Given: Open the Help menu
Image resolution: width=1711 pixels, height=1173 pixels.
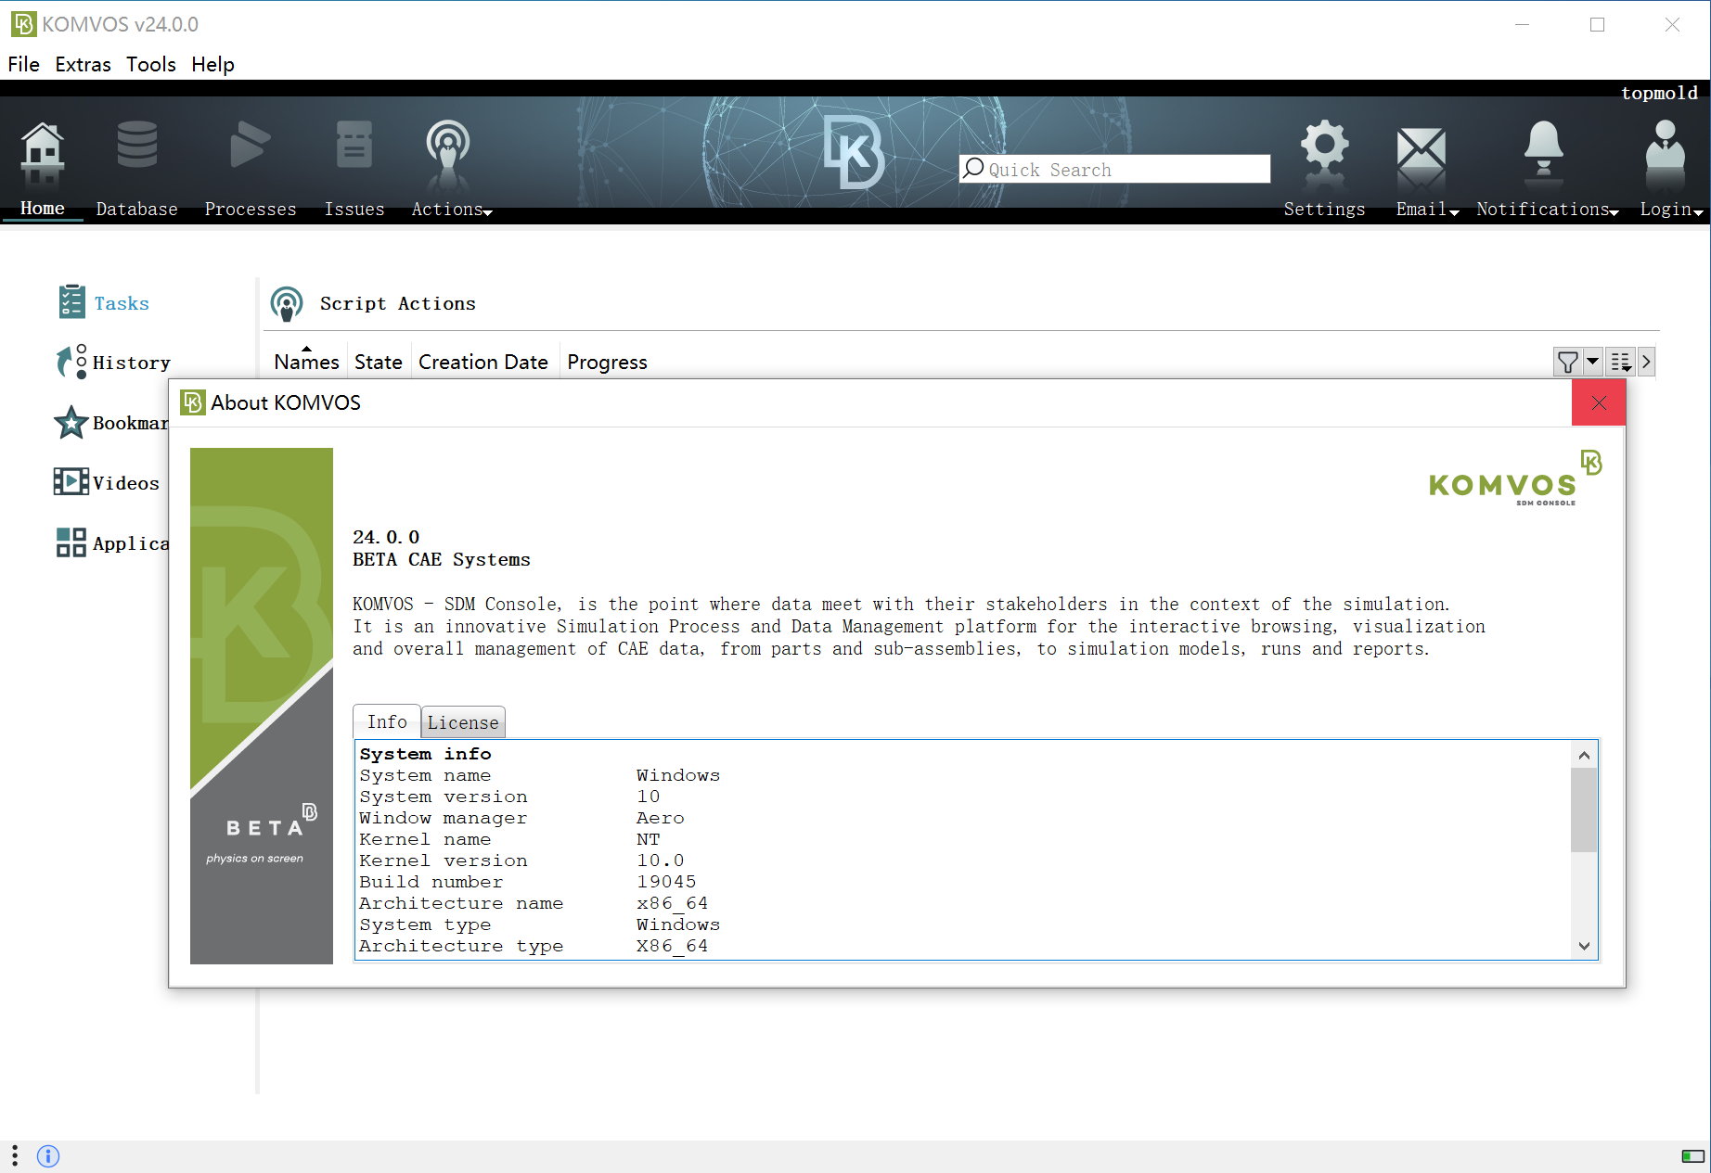Looking at the screenshot, I should pos(212,64).
